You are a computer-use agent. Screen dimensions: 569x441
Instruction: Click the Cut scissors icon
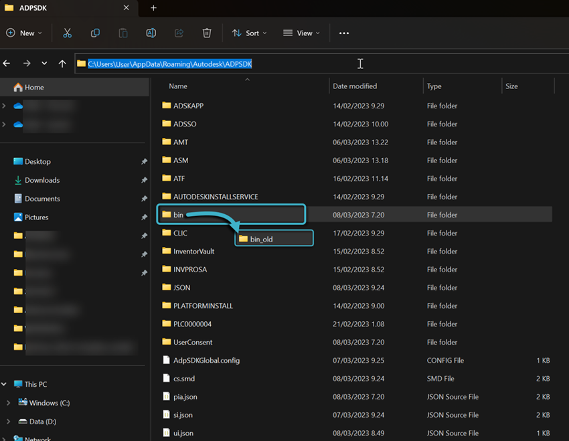pyautogui.click(x=67, y=33)
